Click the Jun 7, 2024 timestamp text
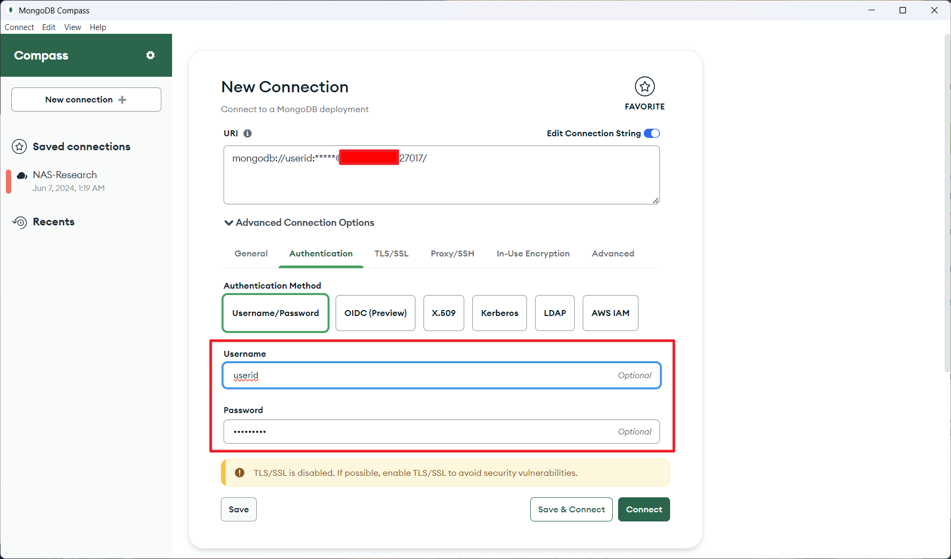 [x=69, y=188]
